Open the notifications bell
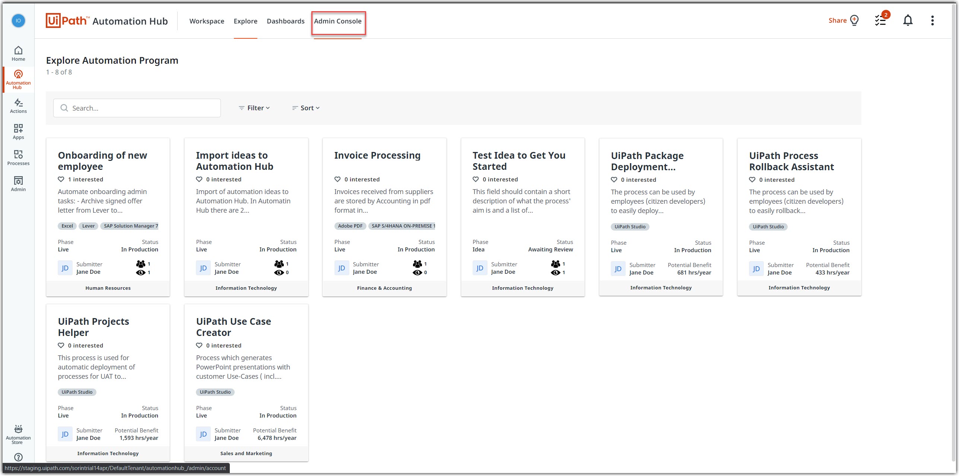 click(x=908, y=20)
